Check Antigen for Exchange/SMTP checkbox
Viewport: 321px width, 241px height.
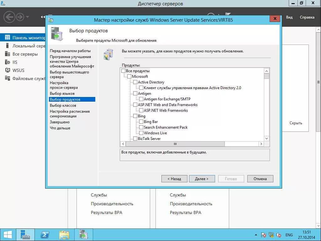[141, 99]
